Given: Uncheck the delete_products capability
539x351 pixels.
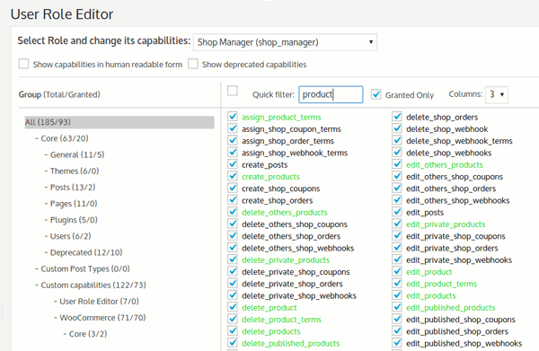Looking at the screenshot, I should 233,331.
